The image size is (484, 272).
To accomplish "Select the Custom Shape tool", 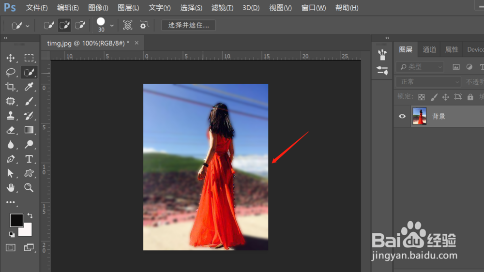I will [x=29, y=173].
